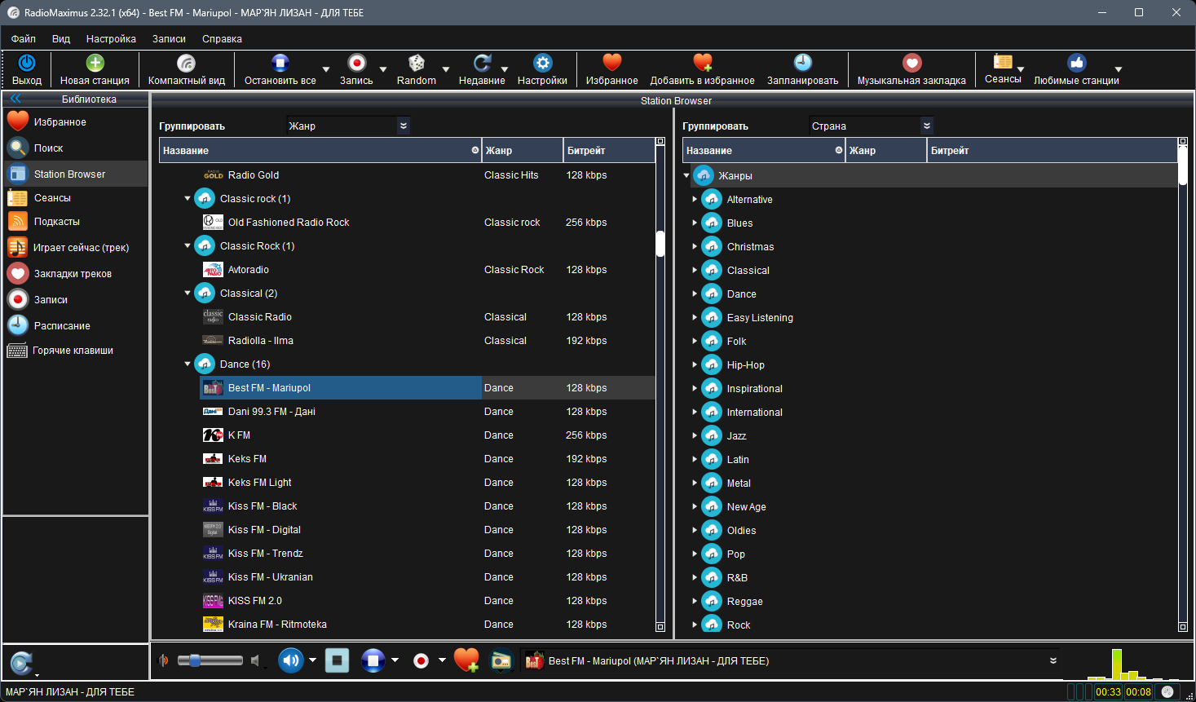The height and width of the screenshot is (702, 1196).
Task: Open Сеансы in library sidebar
Action: pos(76,197)
